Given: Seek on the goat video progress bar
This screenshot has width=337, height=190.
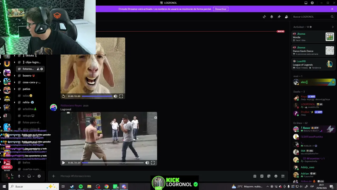Looking at the screenshot, I should tap(97, 96).
